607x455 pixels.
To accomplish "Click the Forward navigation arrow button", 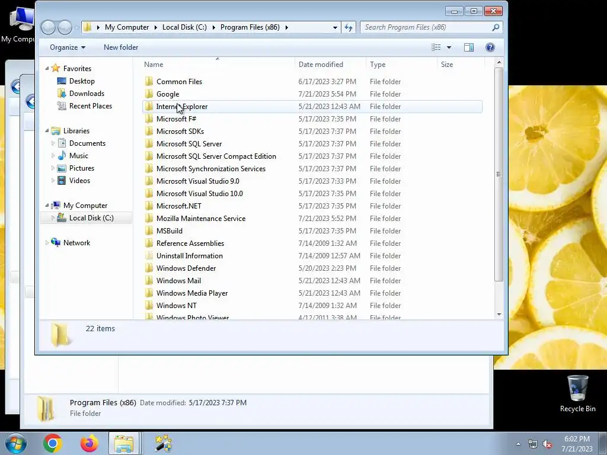I will point(65,27).
